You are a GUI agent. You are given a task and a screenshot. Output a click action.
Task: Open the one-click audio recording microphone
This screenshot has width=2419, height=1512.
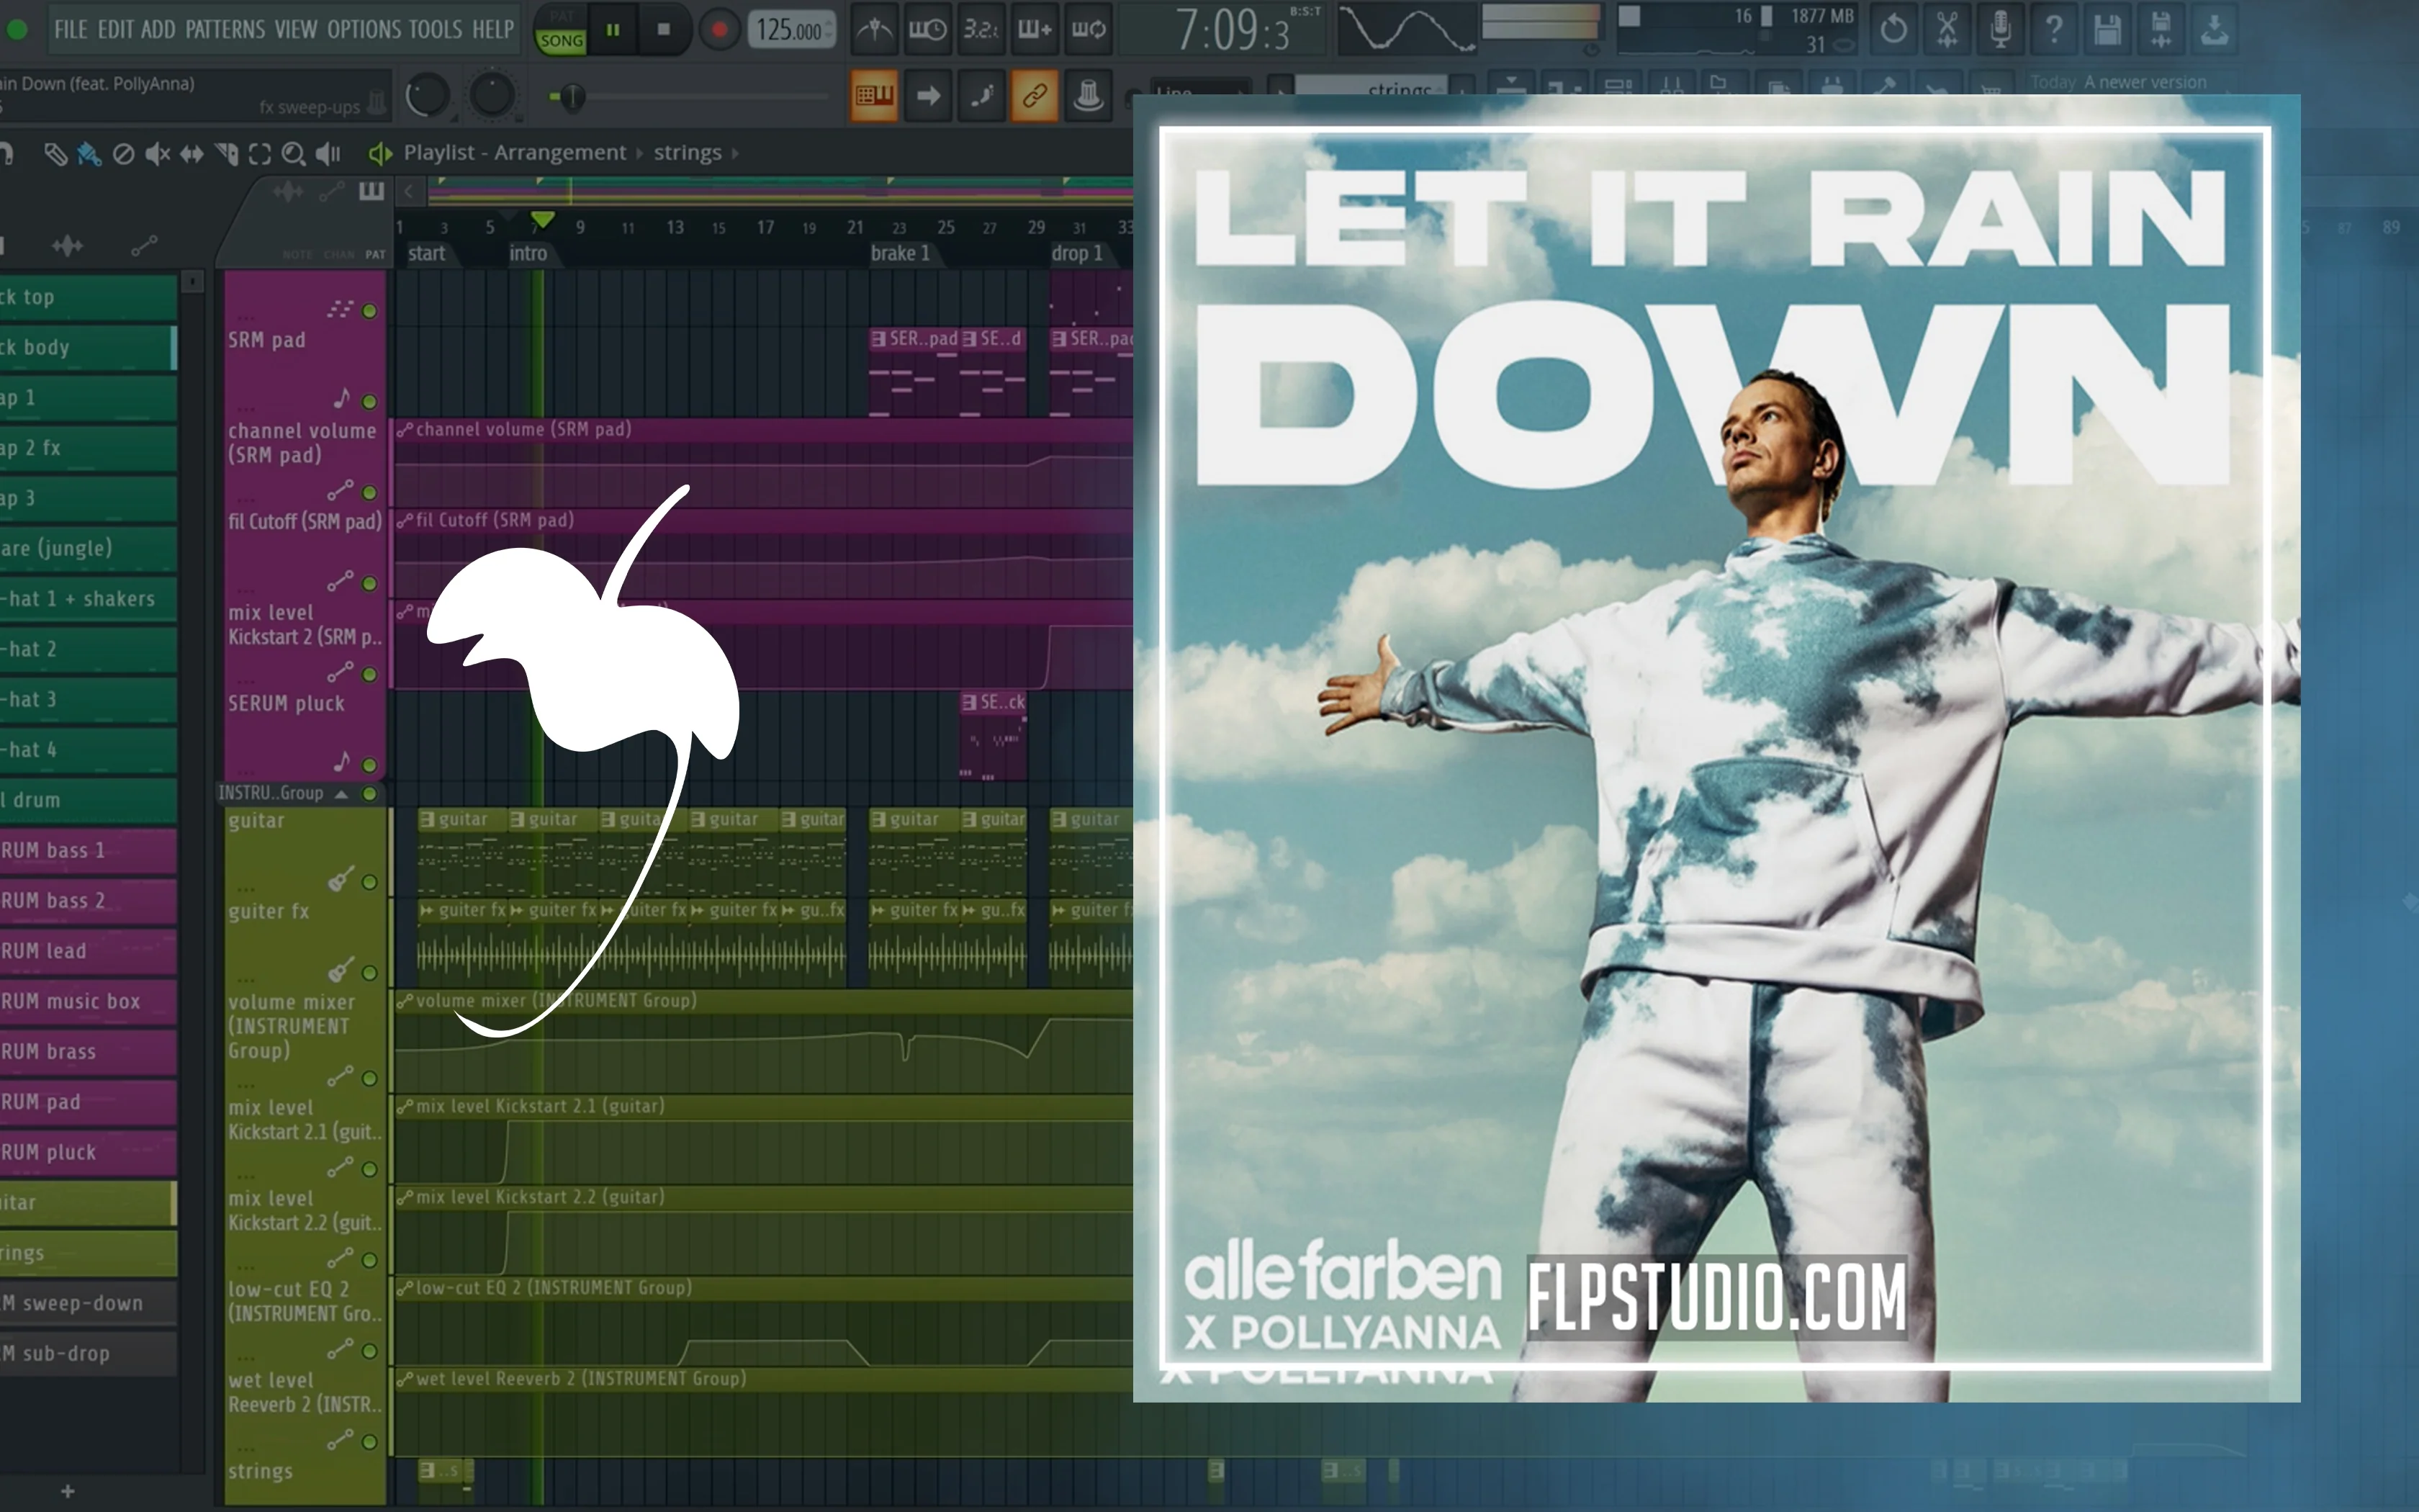2000,30
